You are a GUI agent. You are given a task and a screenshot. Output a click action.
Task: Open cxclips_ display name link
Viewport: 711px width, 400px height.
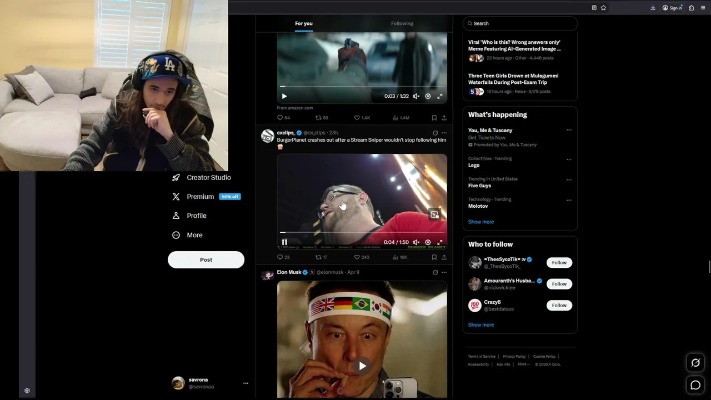(286, 133)
